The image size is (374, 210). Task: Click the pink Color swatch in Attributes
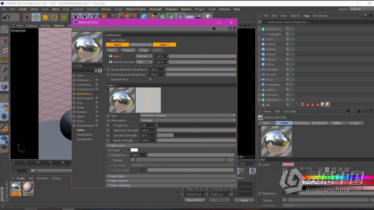tap(288, 165)
